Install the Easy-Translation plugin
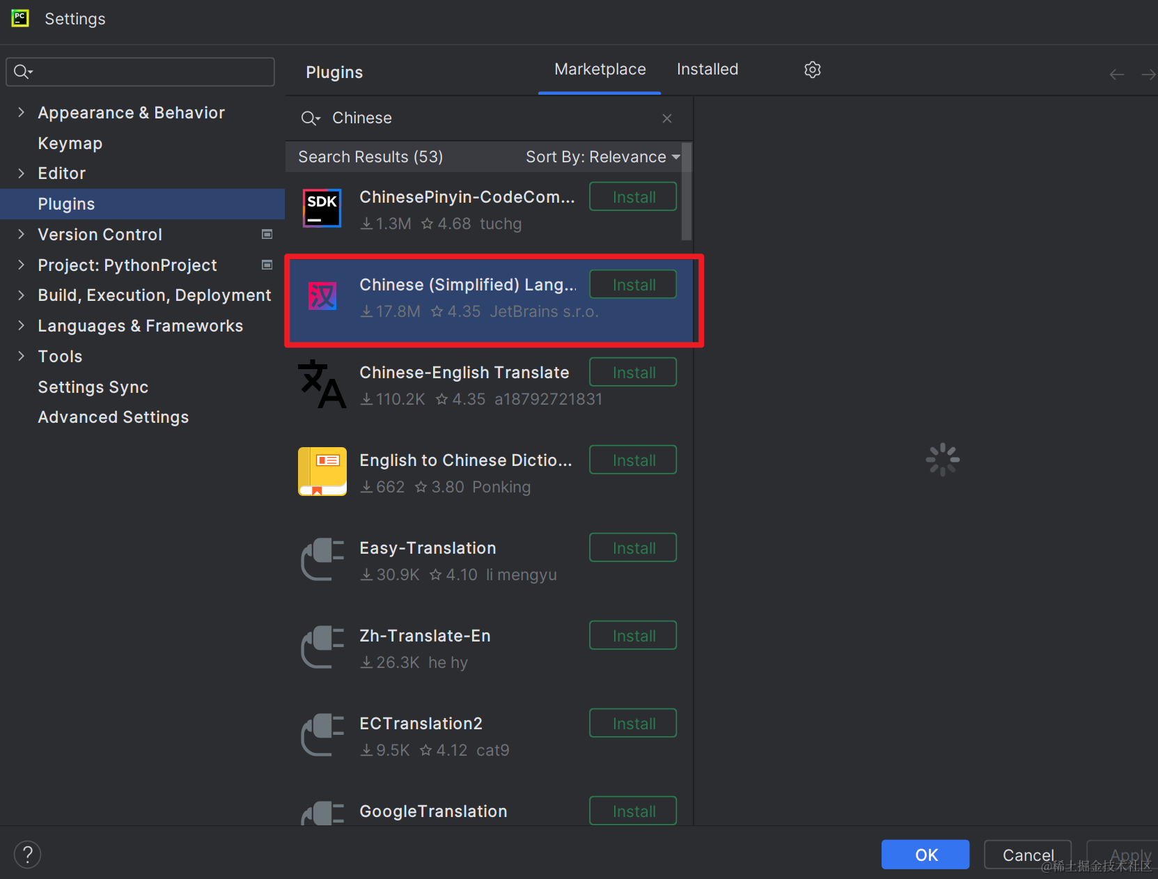The width and height of the screenshot is (1158, 879). (633, 547)
